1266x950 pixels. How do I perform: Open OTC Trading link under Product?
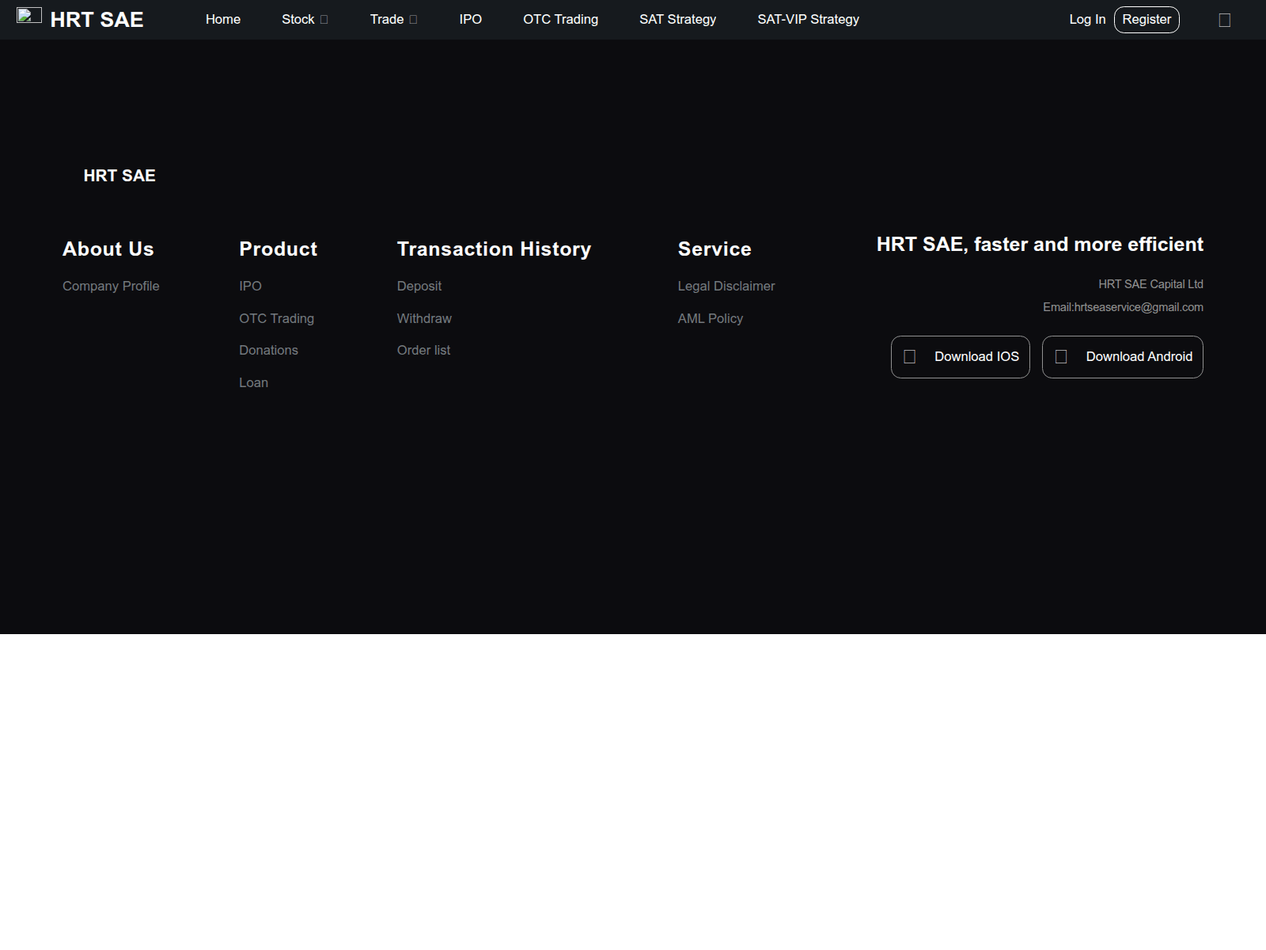(x=276, y=318)
